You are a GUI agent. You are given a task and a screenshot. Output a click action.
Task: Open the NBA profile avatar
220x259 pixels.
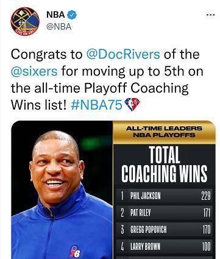click(25, 21)
